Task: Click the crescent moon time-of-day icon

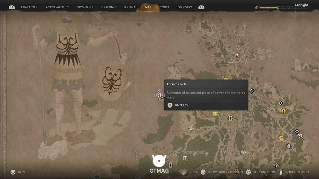Action: click(256, 8)
